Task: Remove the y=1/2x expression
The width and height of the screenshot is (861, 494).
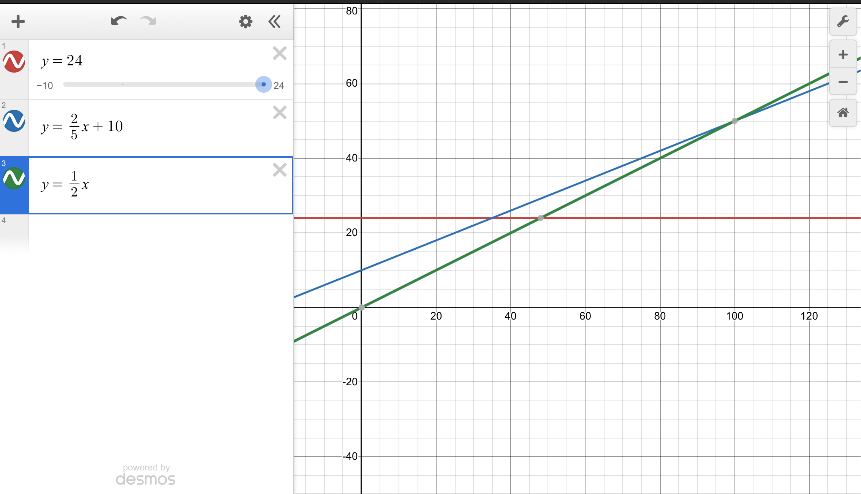Action: (280, 170)
